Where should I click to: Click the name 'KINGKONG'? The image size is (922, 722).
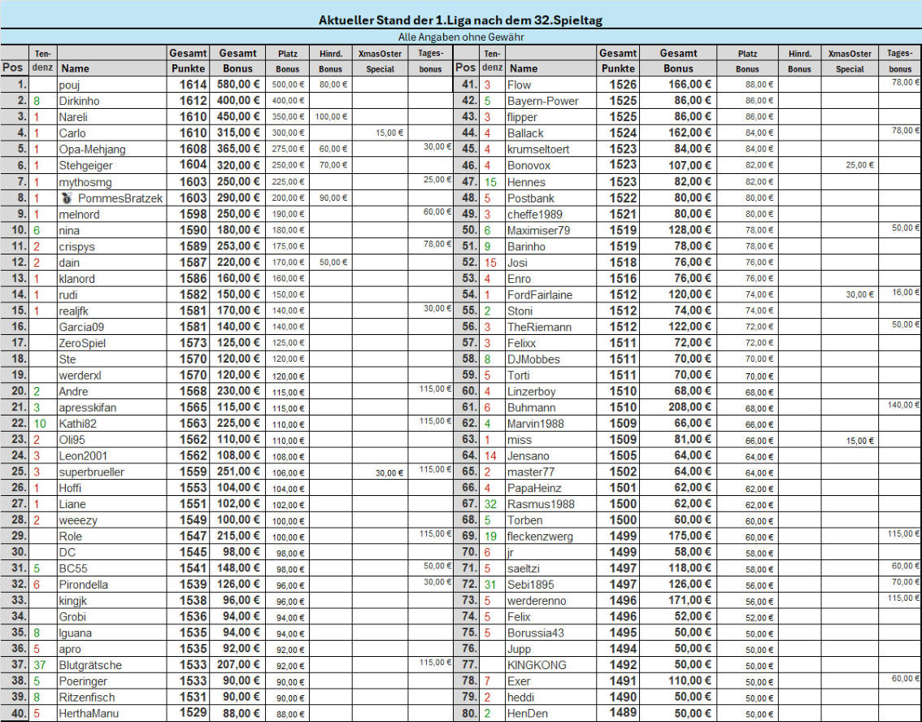pyautogui.click(x=537, y=665)
